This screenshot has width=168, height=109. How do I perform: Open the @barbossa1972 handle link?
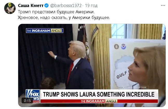(x=66, y=5)
